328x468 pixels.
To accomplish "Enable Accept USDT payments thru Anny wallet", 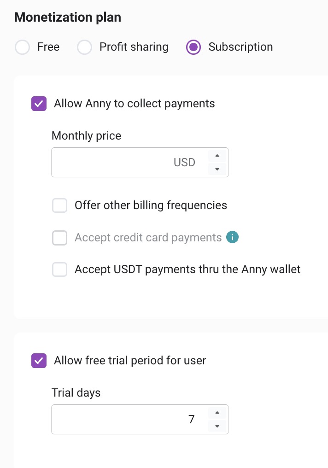I will 60,269.
